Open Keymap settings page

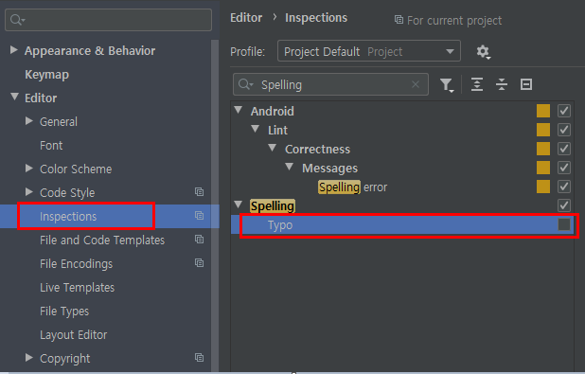pos(46,74)
